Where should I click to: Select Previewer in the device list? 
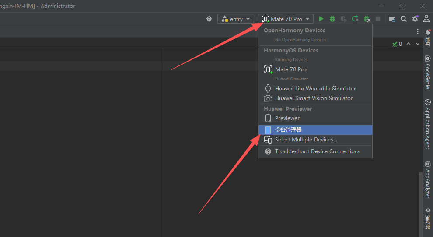315,118
